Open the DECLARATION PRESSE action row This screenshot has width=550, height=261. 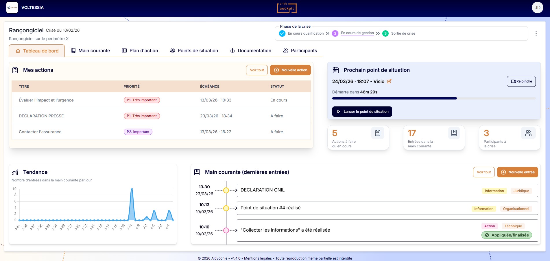tap(41, 116)
